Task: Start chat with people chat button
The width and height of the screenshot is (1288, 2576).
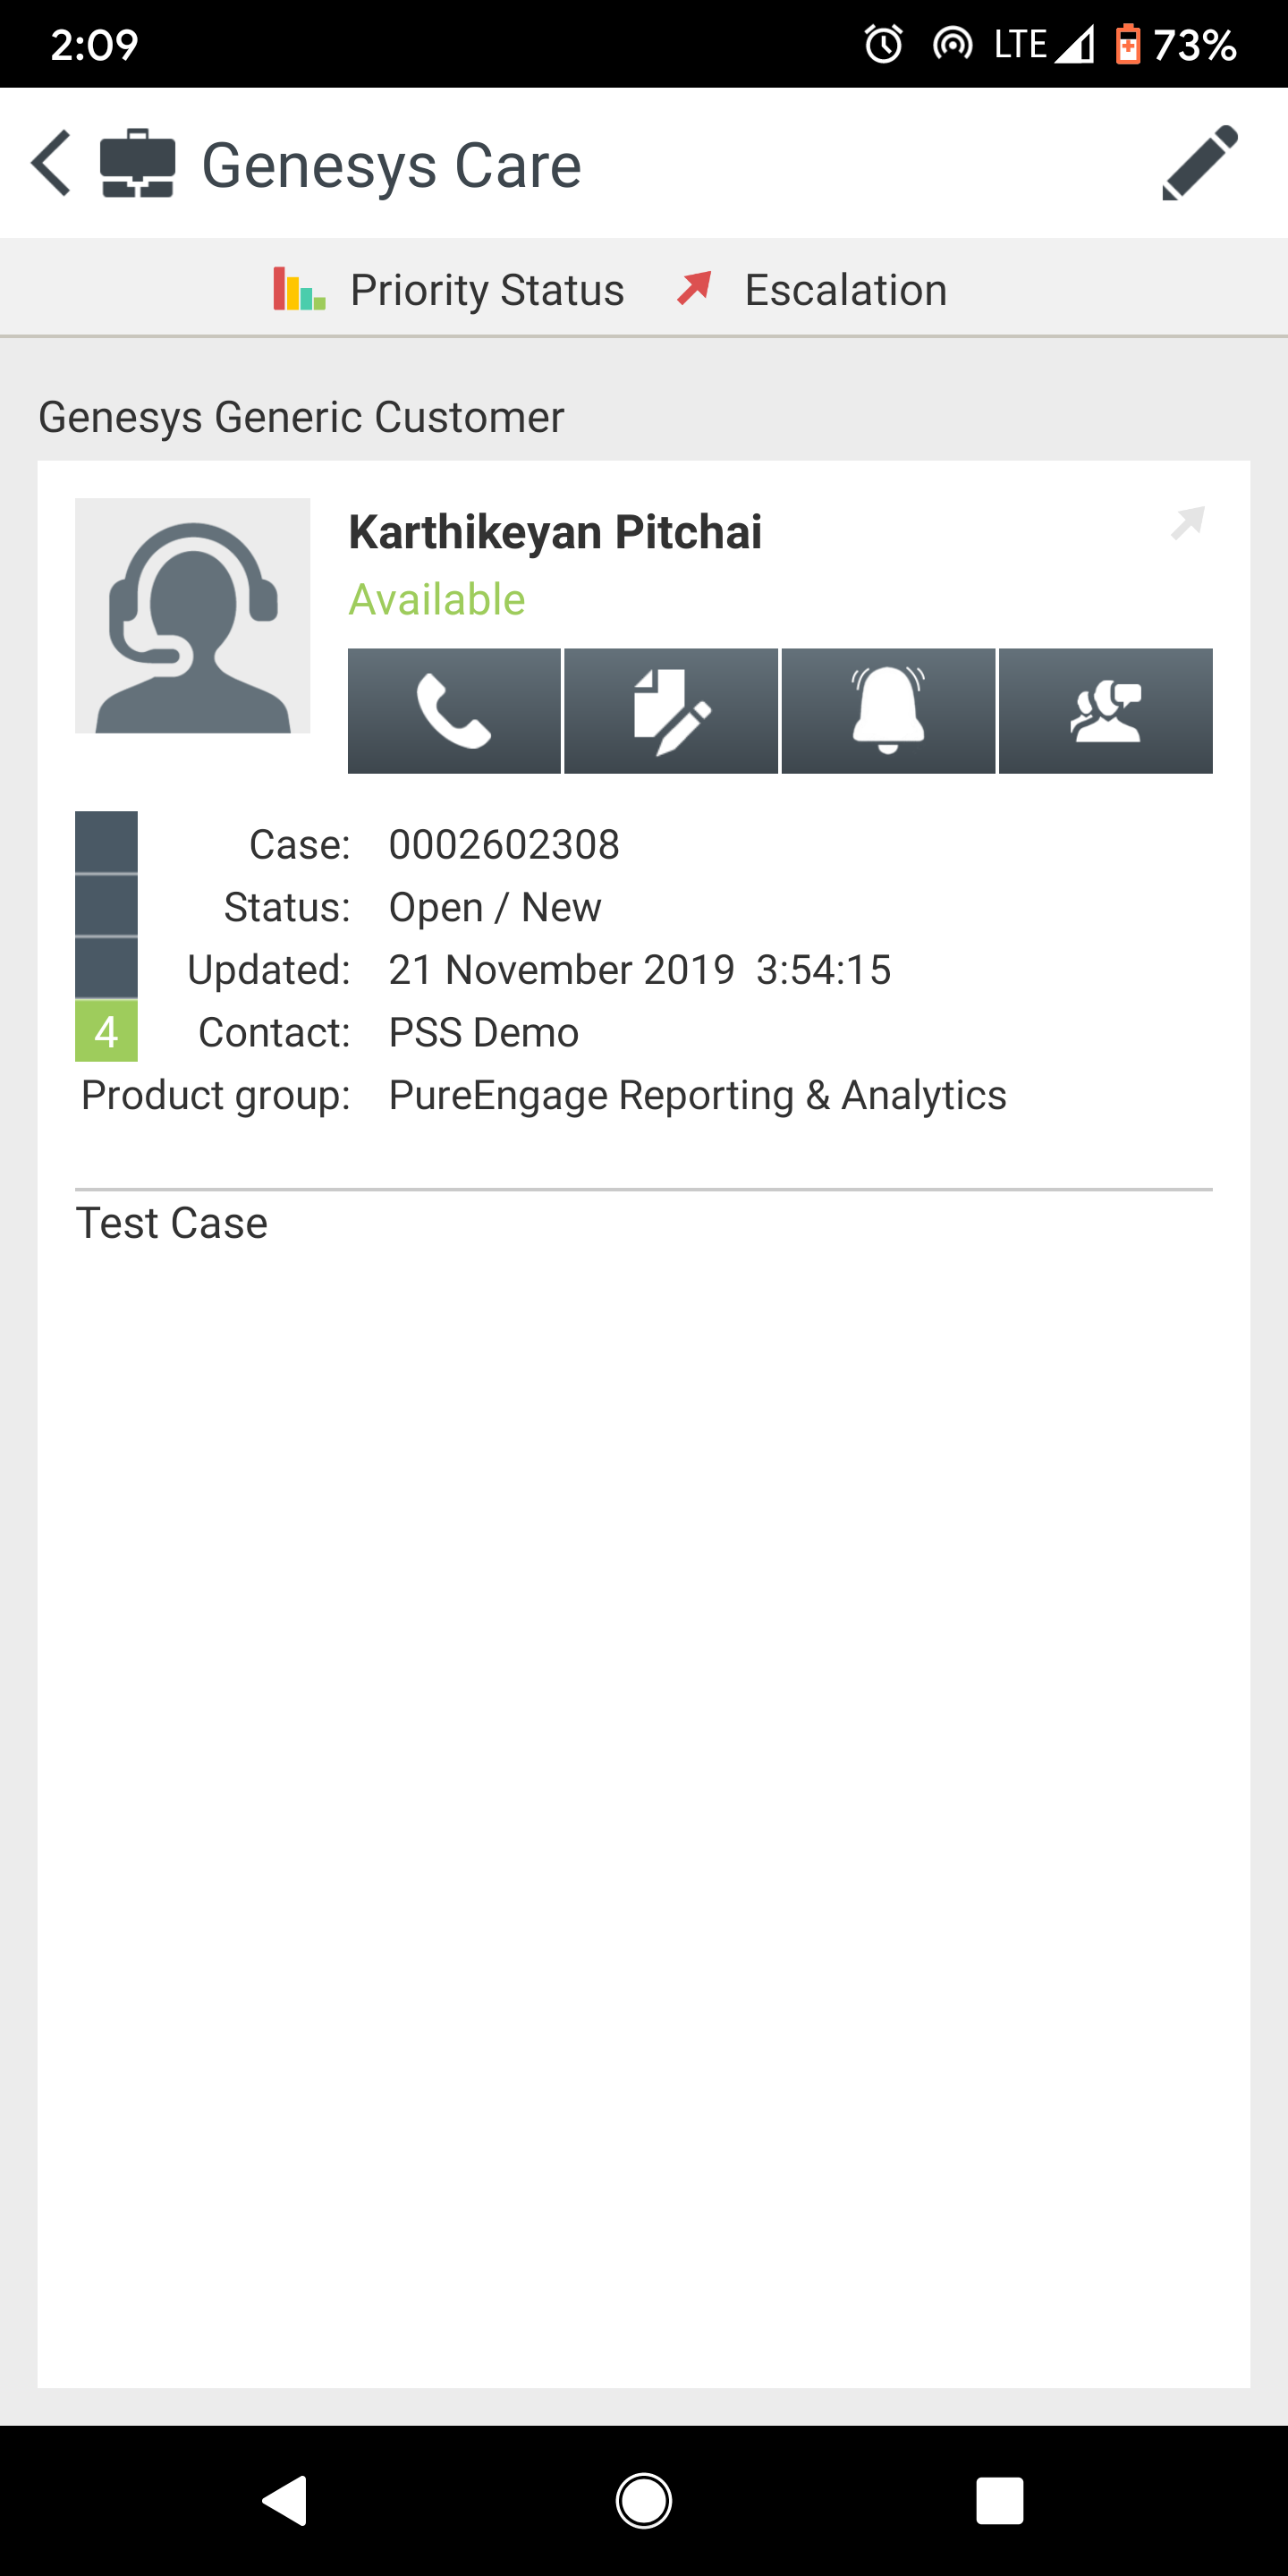Action: [1105, 711]
